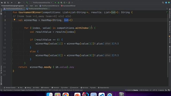This screenshot has height=96, width=171.
Task: Collapse the tournamentWinner function fold at line 1
Action: [12, 13]
